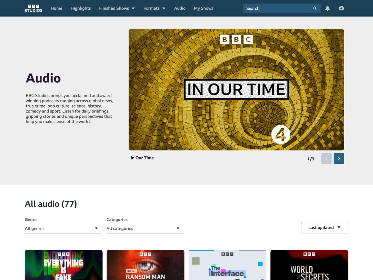This screenshot has width=373, height=280.
Task: Click the All audio (77) heading
Action: (51, 204)
